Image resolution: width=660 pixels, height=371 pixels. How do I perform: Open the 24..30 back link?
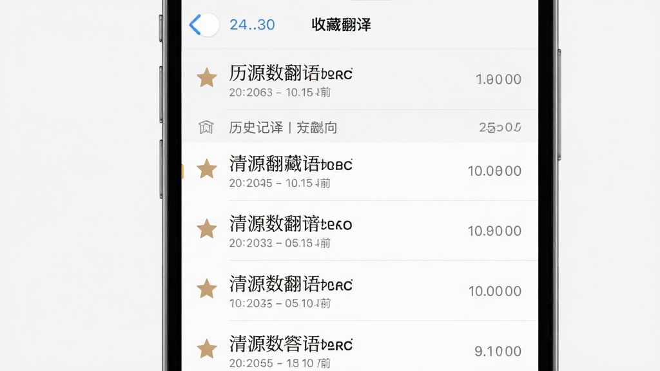coord(252,25)
